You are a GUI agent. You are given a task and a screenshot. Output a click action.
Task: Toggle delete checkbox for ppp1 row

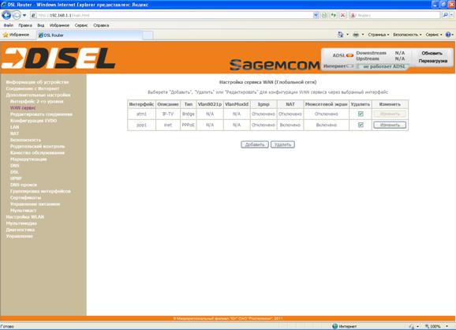361,125
